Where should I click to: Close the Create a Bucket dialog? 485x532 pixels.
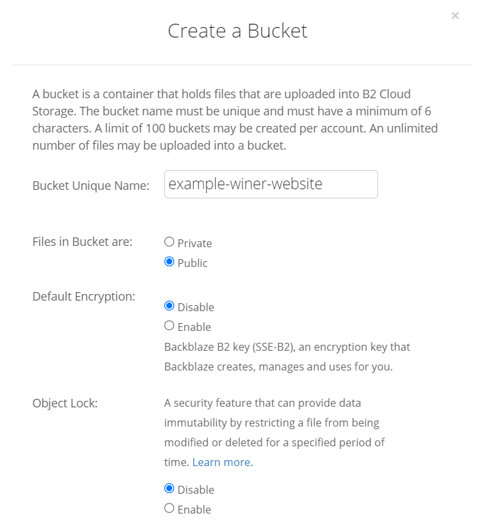click(455, 16)
